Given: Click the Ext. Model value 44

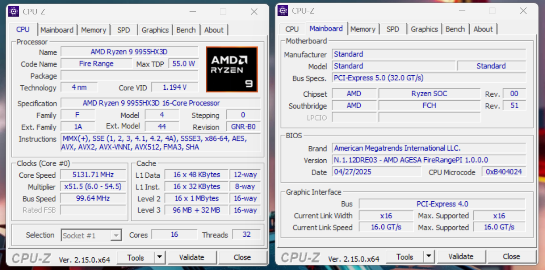Looking at the screenshot, I should 162,127.
